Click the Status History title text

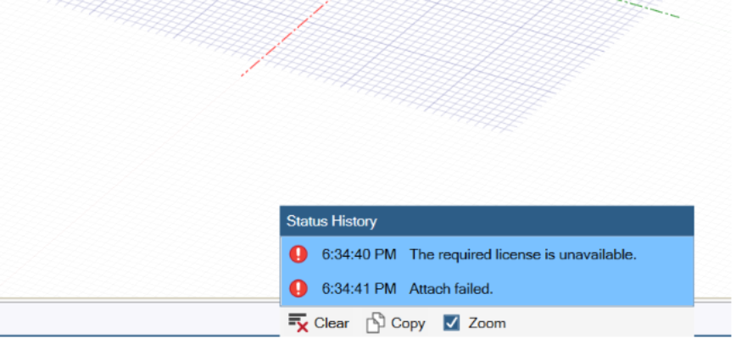(332, 221)
